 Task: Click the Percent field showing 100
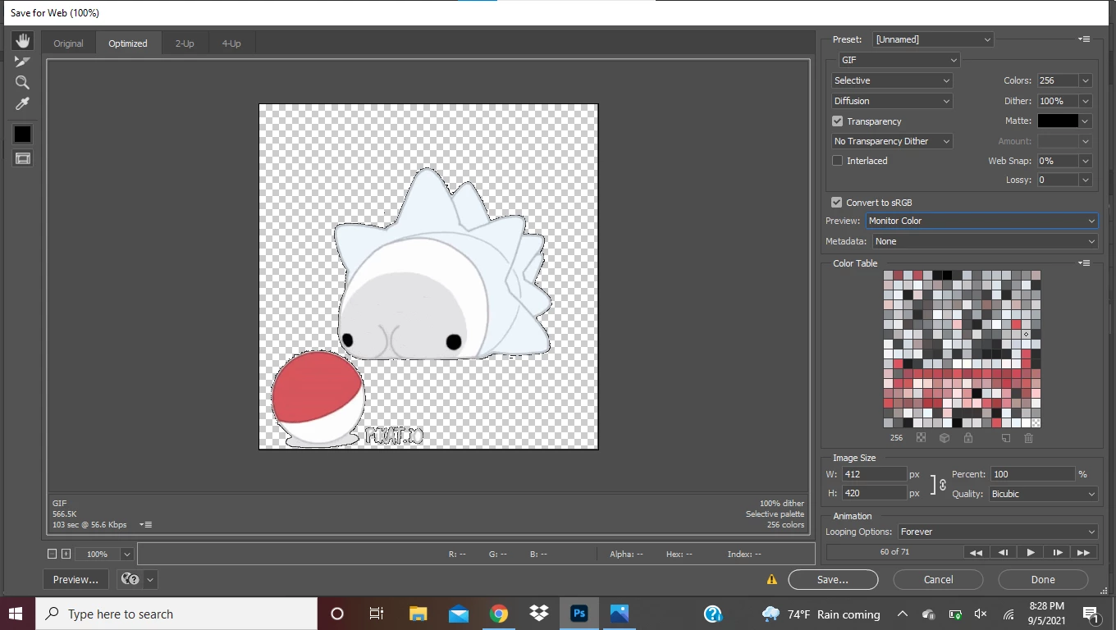tap(1032, 474)
